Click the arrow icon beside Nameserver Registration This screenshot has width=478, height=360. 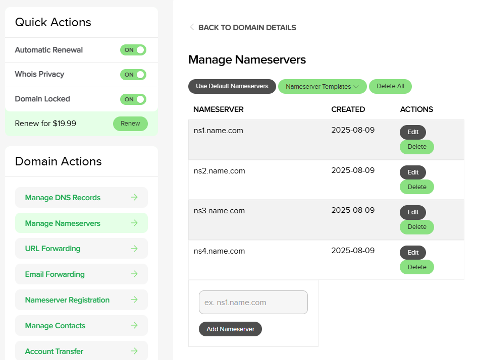point(134,299)
